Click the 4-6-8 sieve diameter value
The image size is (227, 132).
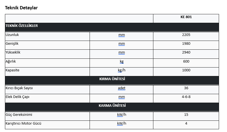tap(186, 97)
